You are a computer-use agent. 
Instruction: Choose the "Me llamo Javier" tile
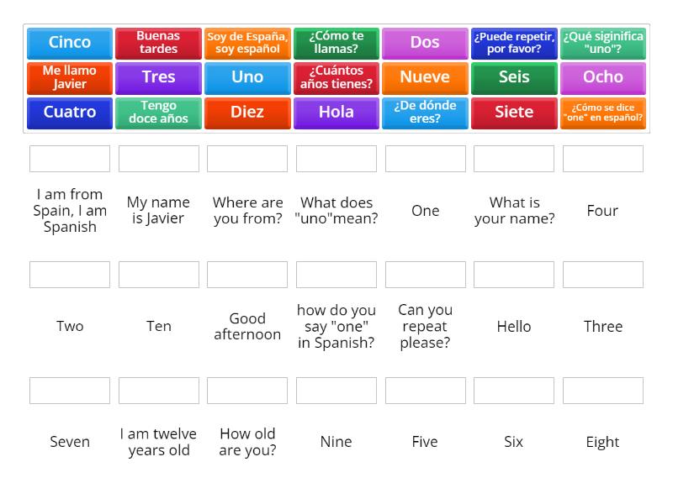point(70,78)
